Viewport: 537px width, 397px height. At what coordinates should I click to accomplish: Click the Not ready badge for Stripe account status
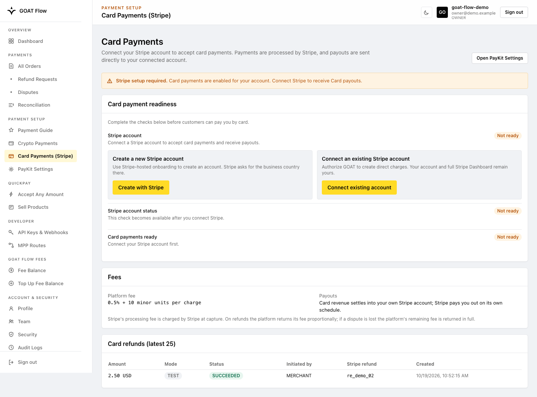pyautogui.click(x=508, y=211)
